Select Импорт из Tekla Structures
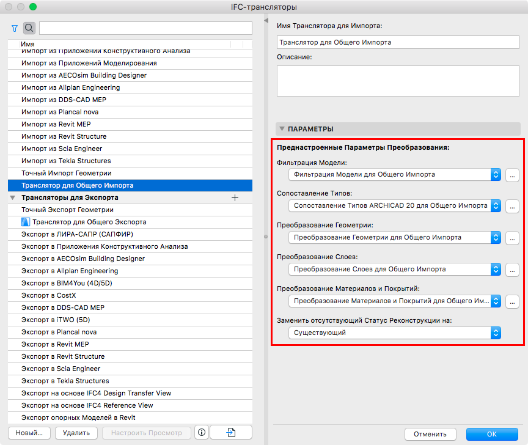 130,161
